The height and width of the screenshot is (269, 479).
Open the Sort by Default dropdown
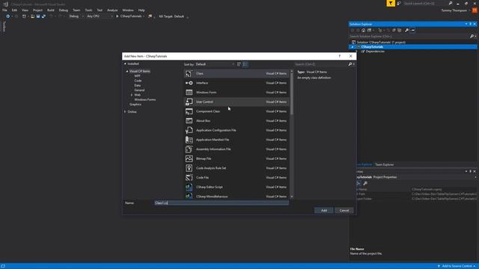[215, 64]
